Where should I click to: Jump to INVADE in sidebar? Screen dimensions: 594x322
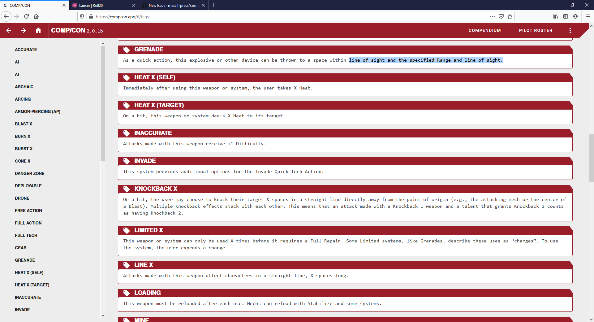(x=22, y=310)
